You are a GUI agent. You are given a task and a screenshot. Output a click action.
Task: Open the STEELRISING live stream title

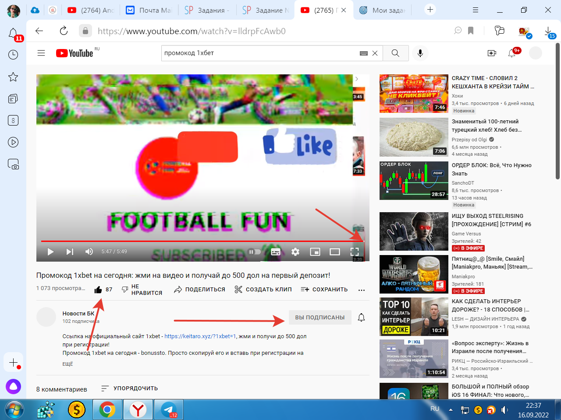[x=491, y=220]
